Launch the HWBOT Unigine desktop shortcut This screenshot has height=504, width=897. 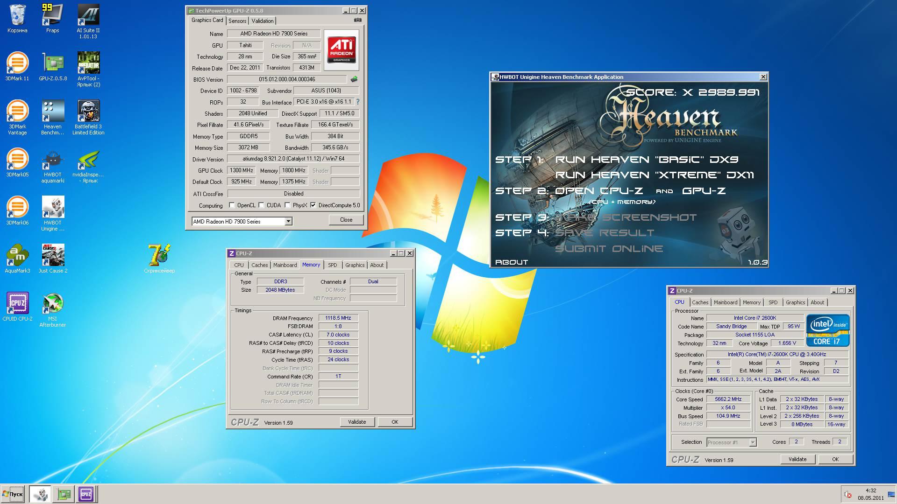point(53,214)
